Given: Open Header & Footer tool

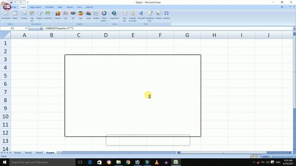Looking at the screenshot, I should point(133,16).
